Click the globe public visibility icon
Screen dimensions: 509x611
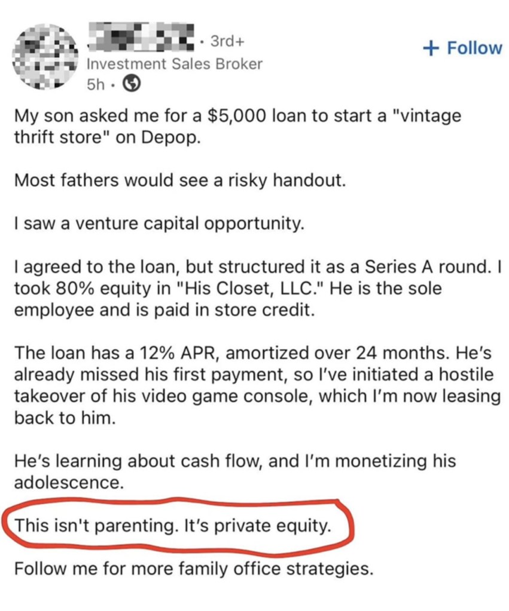pyautogui.click(x=131, y=85)
